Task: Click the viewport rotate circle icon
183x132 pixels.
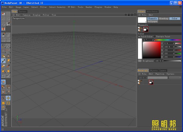Action: [132, 15]
